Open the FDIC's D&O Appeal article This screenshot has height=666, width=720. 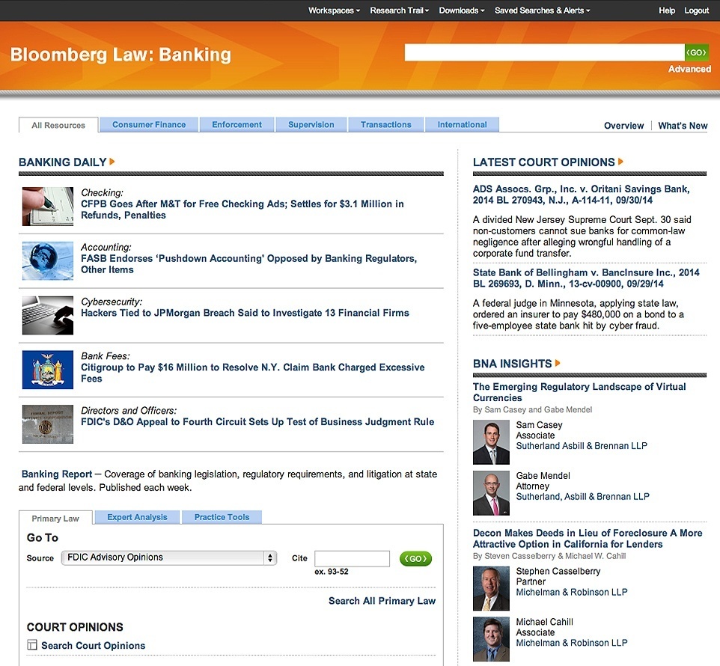(257, 421)
